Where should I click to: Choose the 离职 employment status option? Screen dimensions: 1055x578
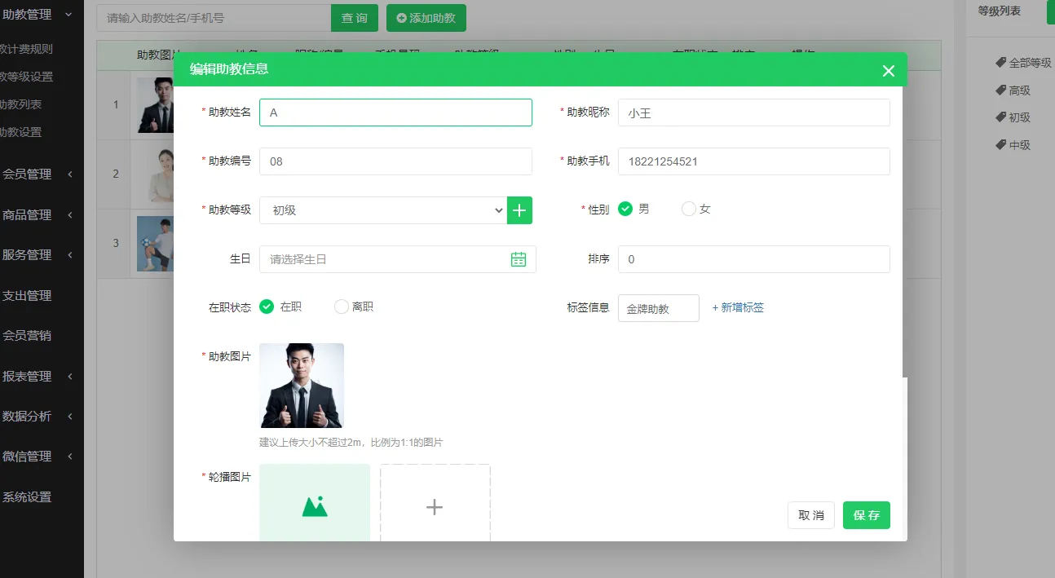[x=342, y=307]
